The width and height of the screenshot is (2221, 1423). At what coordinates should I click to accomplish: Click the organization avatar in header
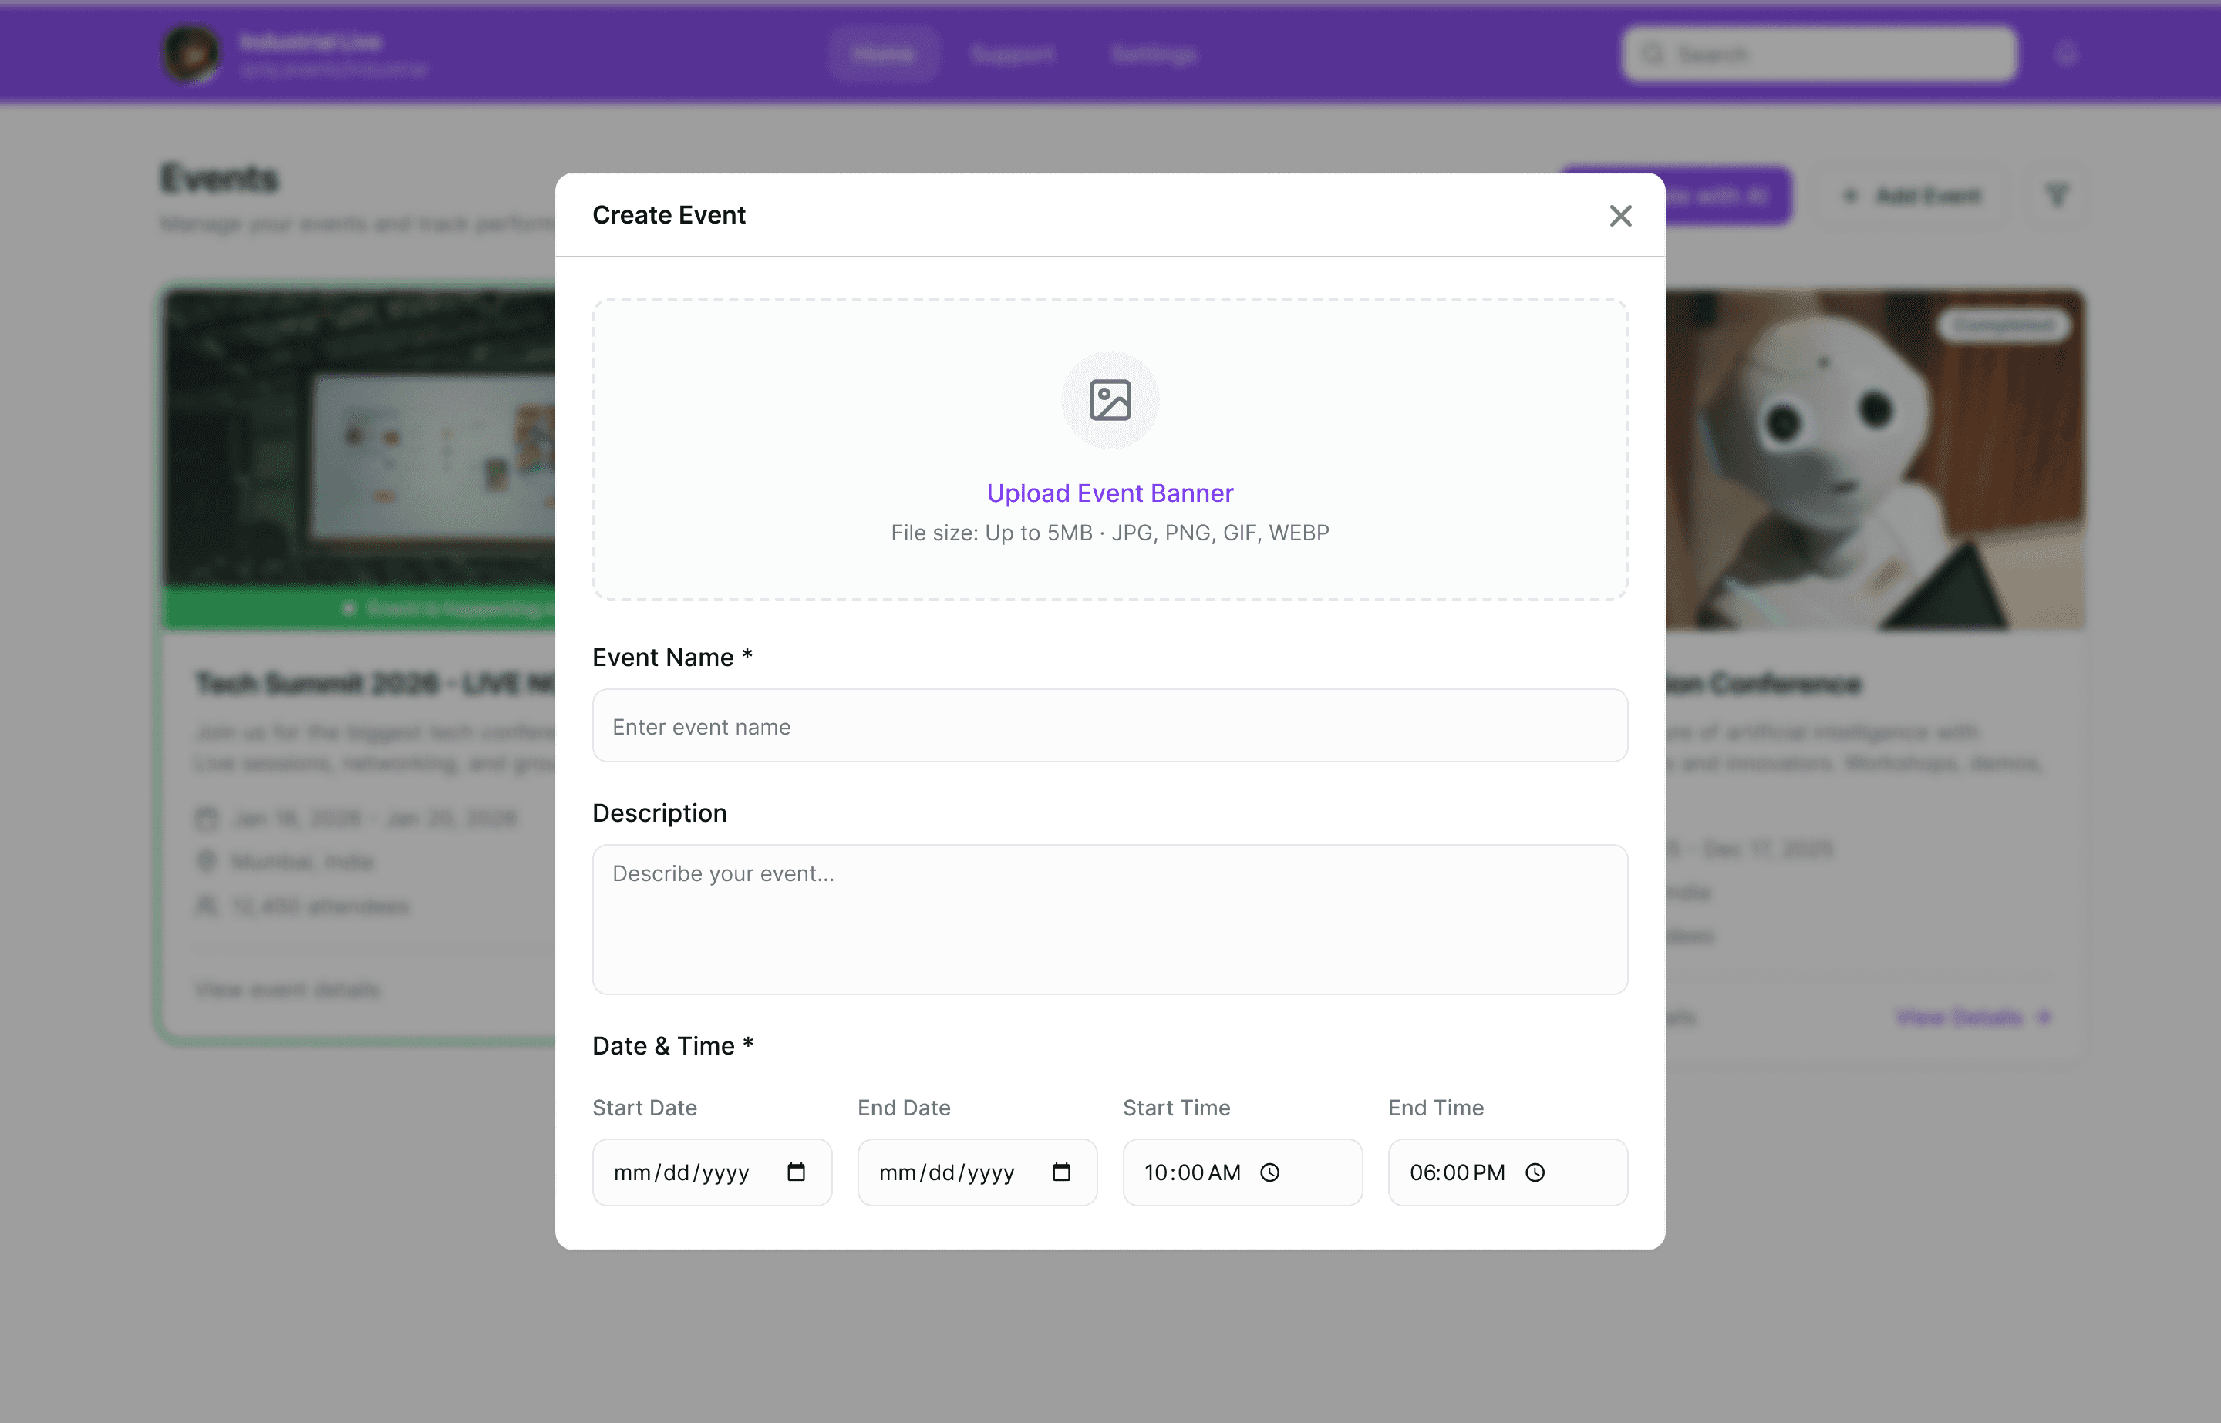coord(191,55)
